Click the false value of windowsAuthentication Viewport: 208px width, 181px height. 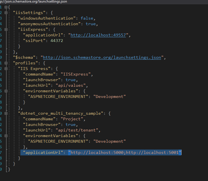[x=87, y=18]
